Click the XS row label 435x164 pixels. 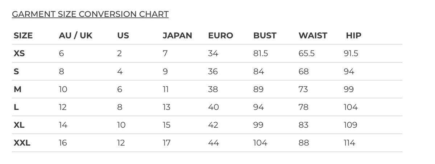[x=19, y=53]
